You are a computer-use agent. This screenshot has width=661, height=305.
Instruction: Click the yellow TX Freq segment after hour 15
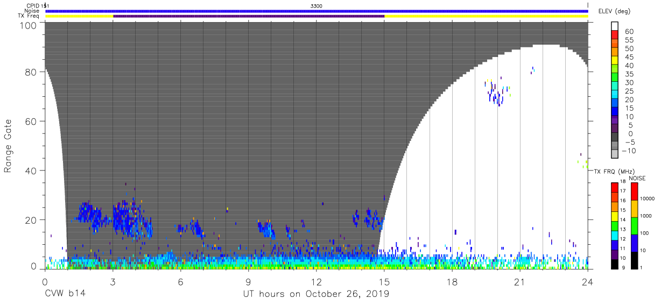tap(486, 16)
